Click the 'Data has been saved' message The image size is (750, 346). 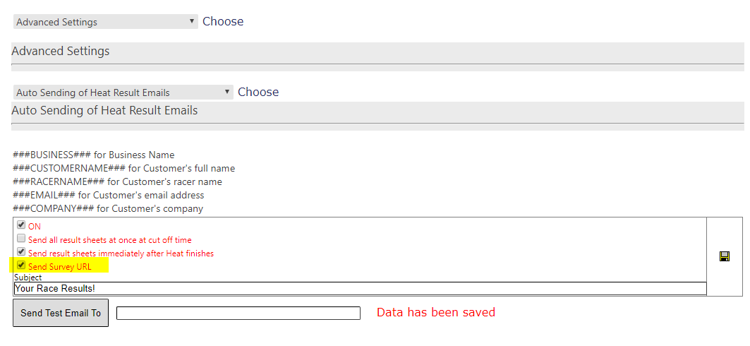(436, 313)
